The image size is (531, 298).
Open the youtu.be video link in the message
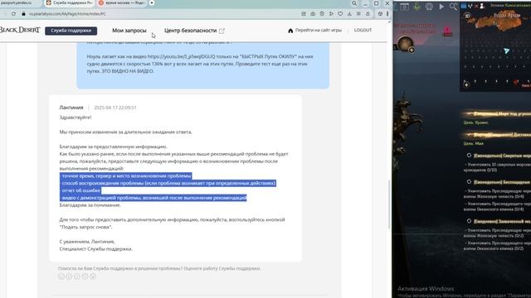tap(181, 56)
